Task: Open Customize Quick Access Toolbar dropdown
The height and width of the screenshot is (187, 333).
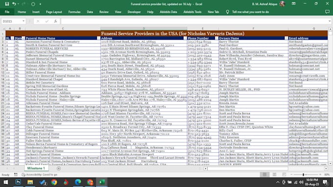Action: (x=40, y=4)
